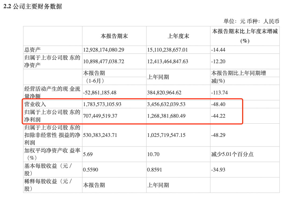Click the change value -113.74

coord(220,93)
